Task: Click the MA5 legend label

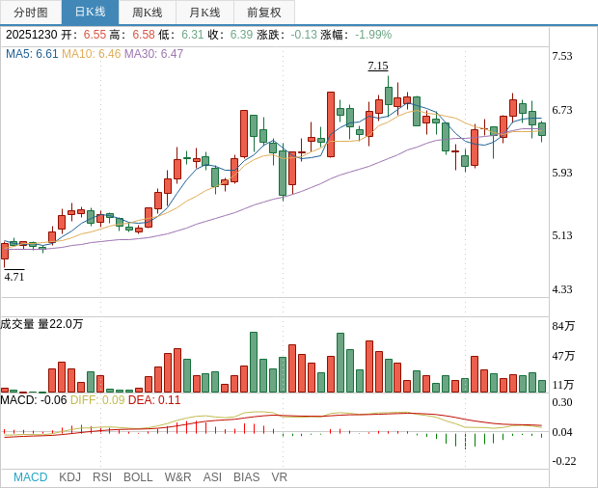Action: pyautogui.click(x=32, y=54)
